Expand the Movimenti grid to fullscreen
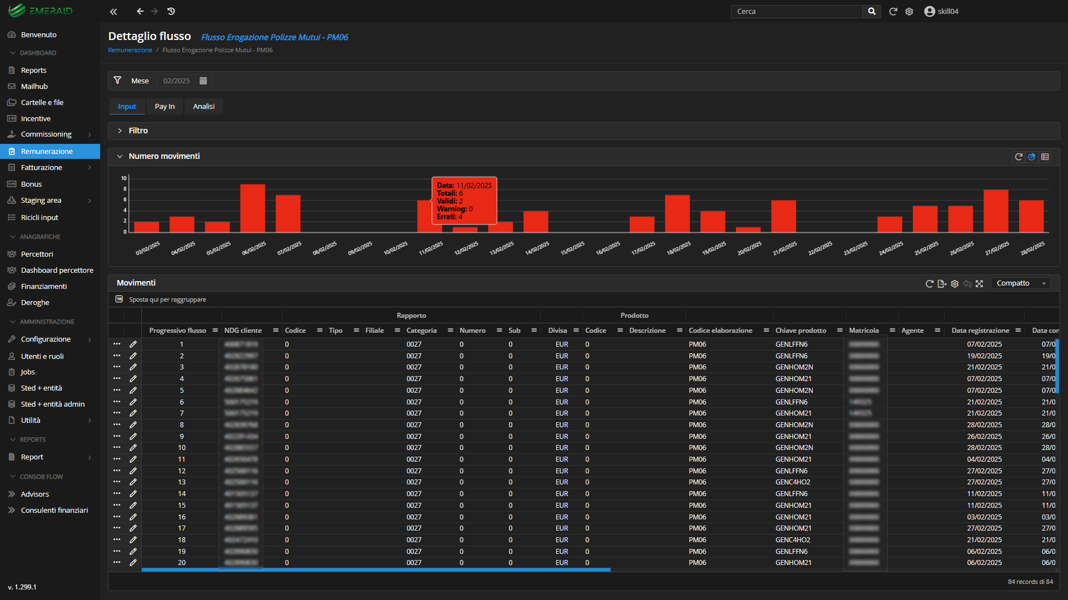Image resolution: width=1068 pixels, height=600 pixels. pyautogui.click(x=980, y=284)
